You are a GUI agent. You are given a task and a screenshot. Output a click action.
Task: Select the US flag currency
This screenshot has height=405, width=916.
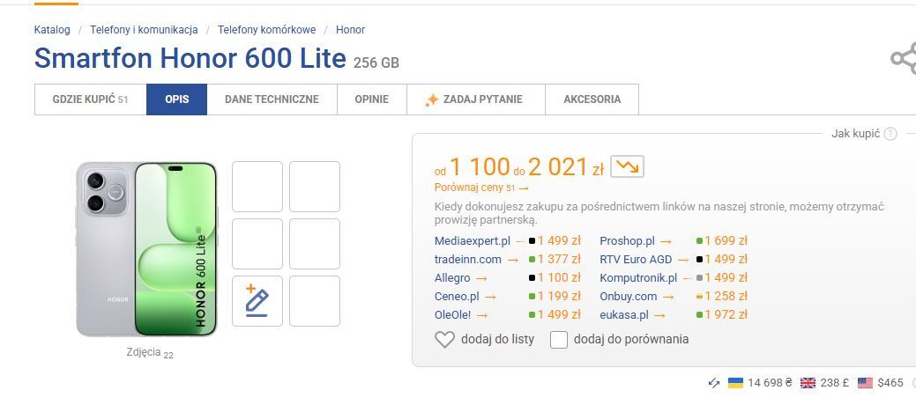pyautogui.click(x=865, y=383)
